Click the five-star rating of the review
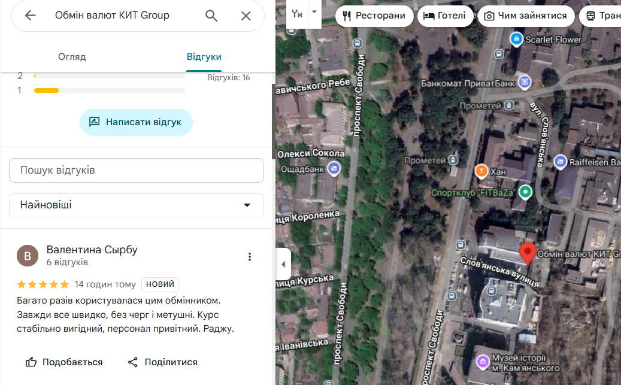The image size is (621, 385). click(43, 284)
